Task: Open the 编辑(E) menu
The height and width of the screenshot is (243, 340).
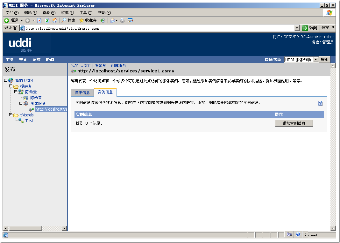Action: coord(31,12)
